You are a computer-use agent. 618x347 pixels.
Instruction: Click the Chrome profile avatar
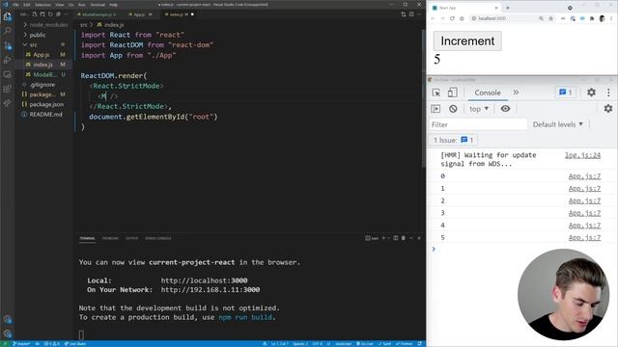coord(602,18)
